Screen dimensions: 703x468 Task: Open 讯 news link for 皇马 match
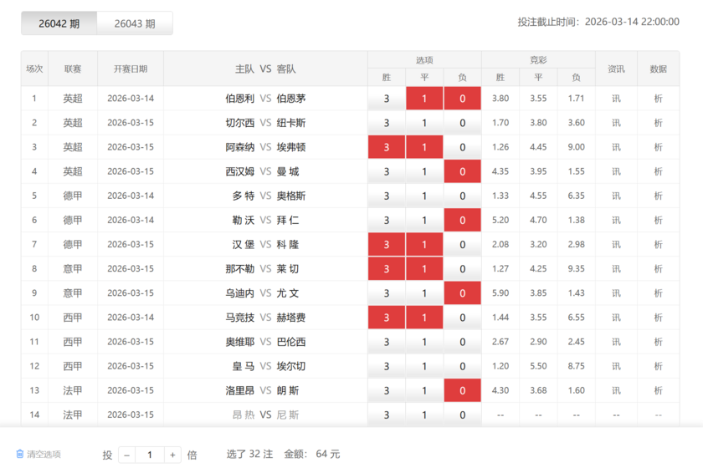[616, 366]
